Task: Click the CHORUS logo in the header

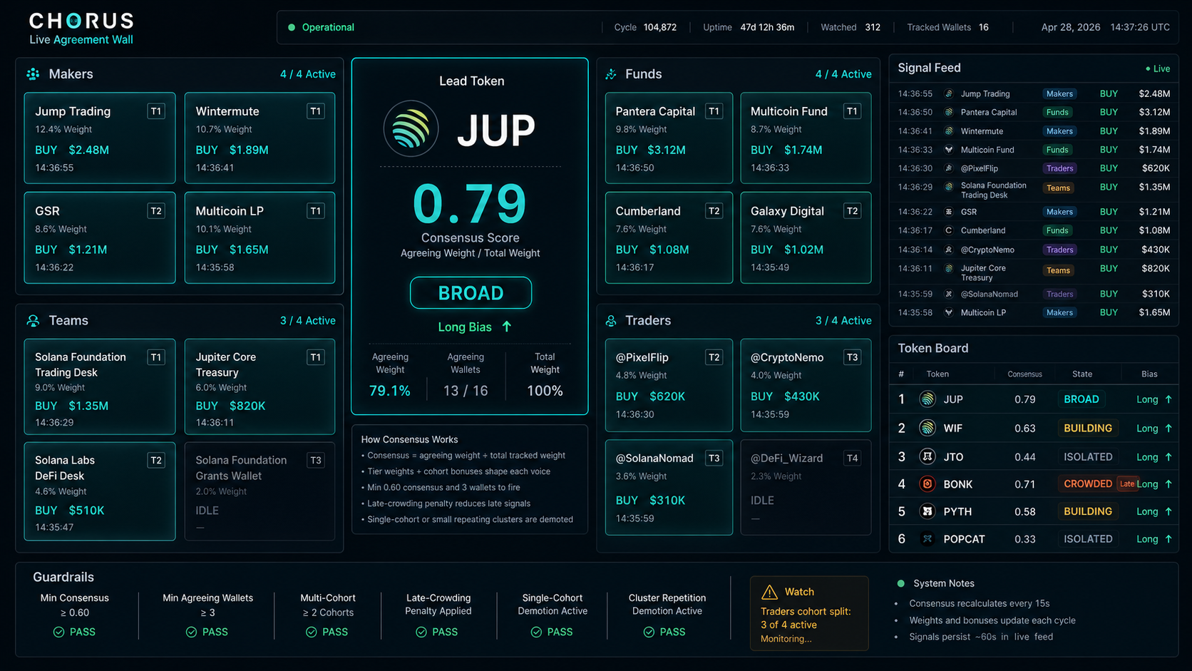Action: coord(81,21)
